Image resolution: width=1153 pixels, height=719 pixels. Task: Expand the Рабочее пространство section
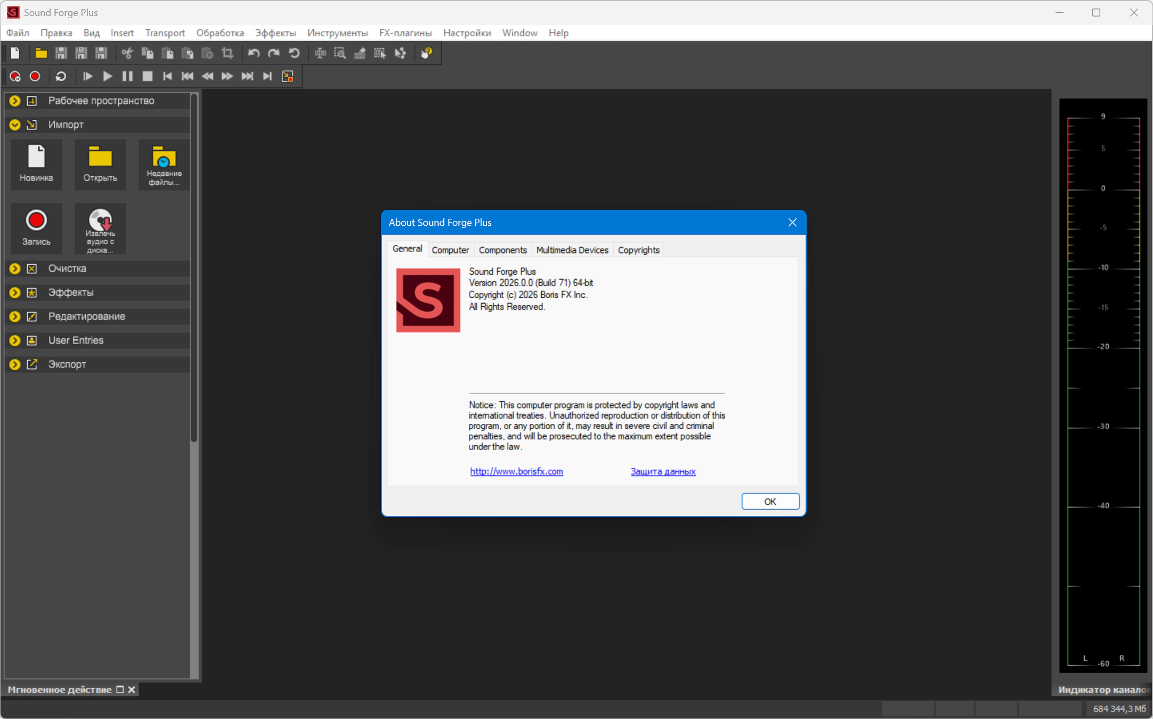coord(15,101)
